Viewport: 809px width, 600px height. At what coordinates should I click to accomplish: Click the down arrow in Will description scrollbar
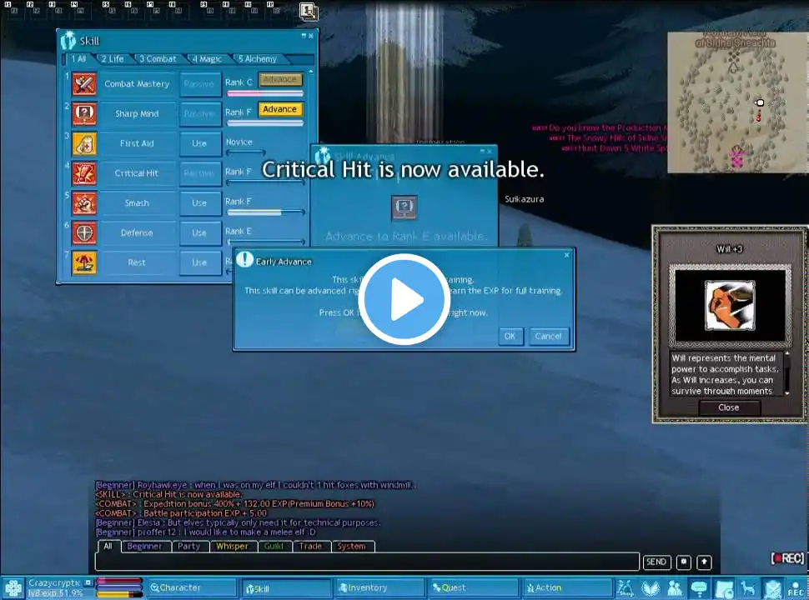pos(786,392)
